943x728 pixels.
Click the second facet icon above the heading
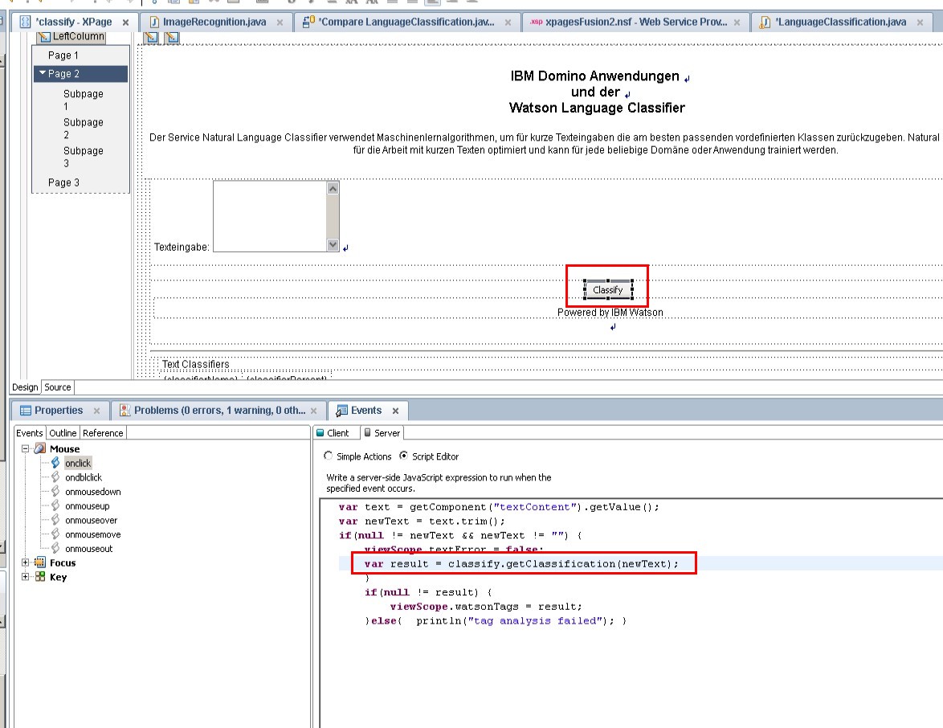pyautogui.click(x=172, y=37)
